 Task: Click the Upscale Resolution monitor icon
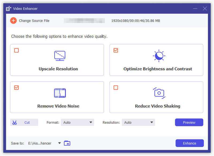pos(60,56)
